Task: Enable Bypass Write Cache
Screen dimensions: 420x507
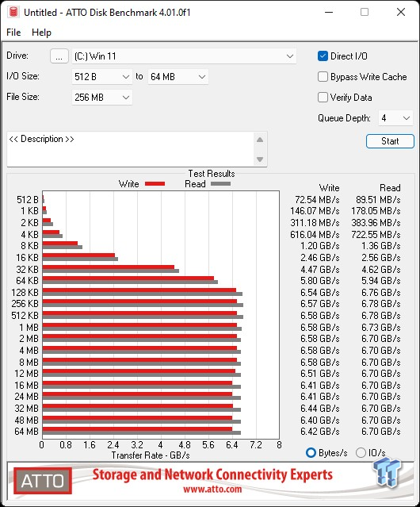Action: click(323, 77)
